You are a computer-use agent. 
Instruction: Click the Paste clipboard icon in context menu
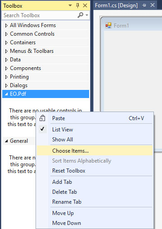[42, 118]
